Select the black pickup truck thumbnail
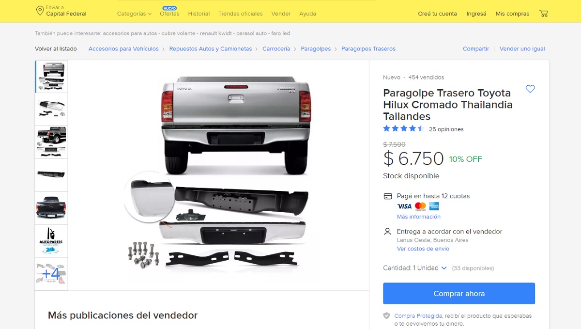Screen dimensions: 581x329 (51, 208)
